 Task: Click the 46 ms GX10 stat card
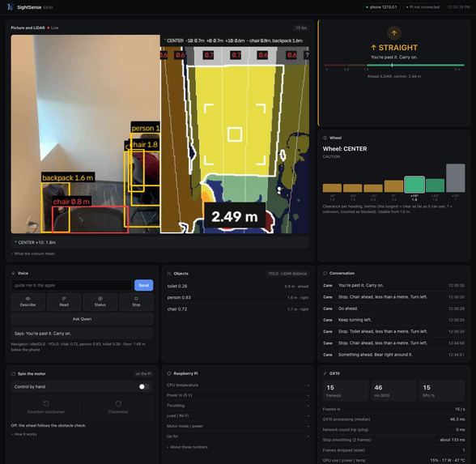point(393,390)
